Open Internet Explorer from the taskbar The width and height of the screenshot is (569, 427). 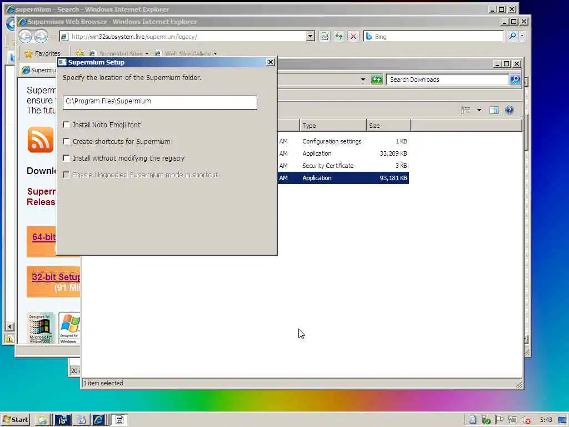(x=99, y=420)
